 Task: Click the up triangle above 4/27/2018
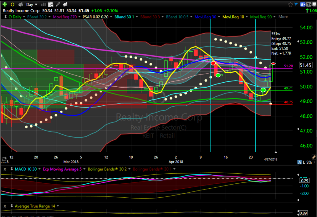[x=276, y=152]
